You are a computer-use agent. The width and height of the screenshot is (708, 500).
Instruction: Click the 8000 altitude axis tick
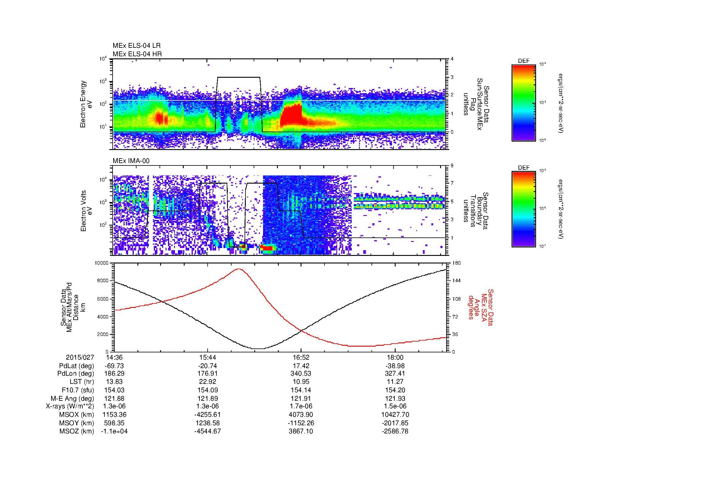pyautogui.click(x=103, y=281)
